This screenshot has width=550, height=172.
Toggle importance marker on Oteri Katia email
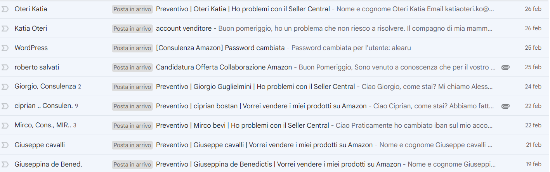click(5, 9)
